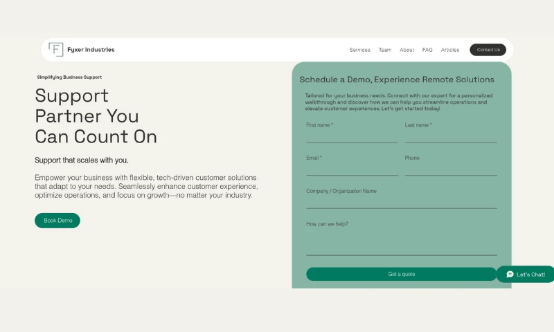Click into the Last name field
The image size is (554, 332).
point(451,136)
